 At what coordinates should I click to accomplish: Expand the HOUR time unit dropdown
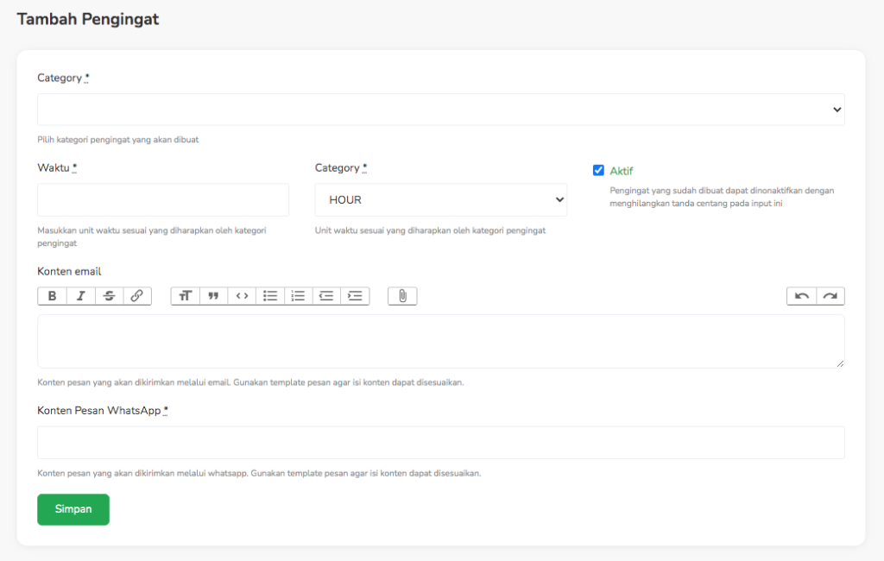pyautogui.click(x=440, y=199)
